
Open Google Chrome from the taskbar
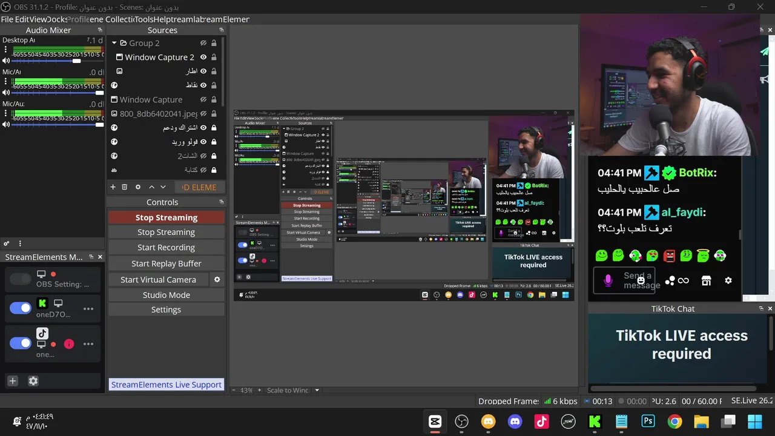click(674, 421)
